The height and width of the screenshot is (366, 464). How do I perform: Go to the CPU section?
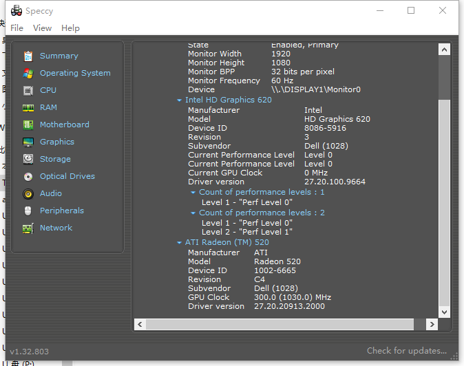(48, 90)
